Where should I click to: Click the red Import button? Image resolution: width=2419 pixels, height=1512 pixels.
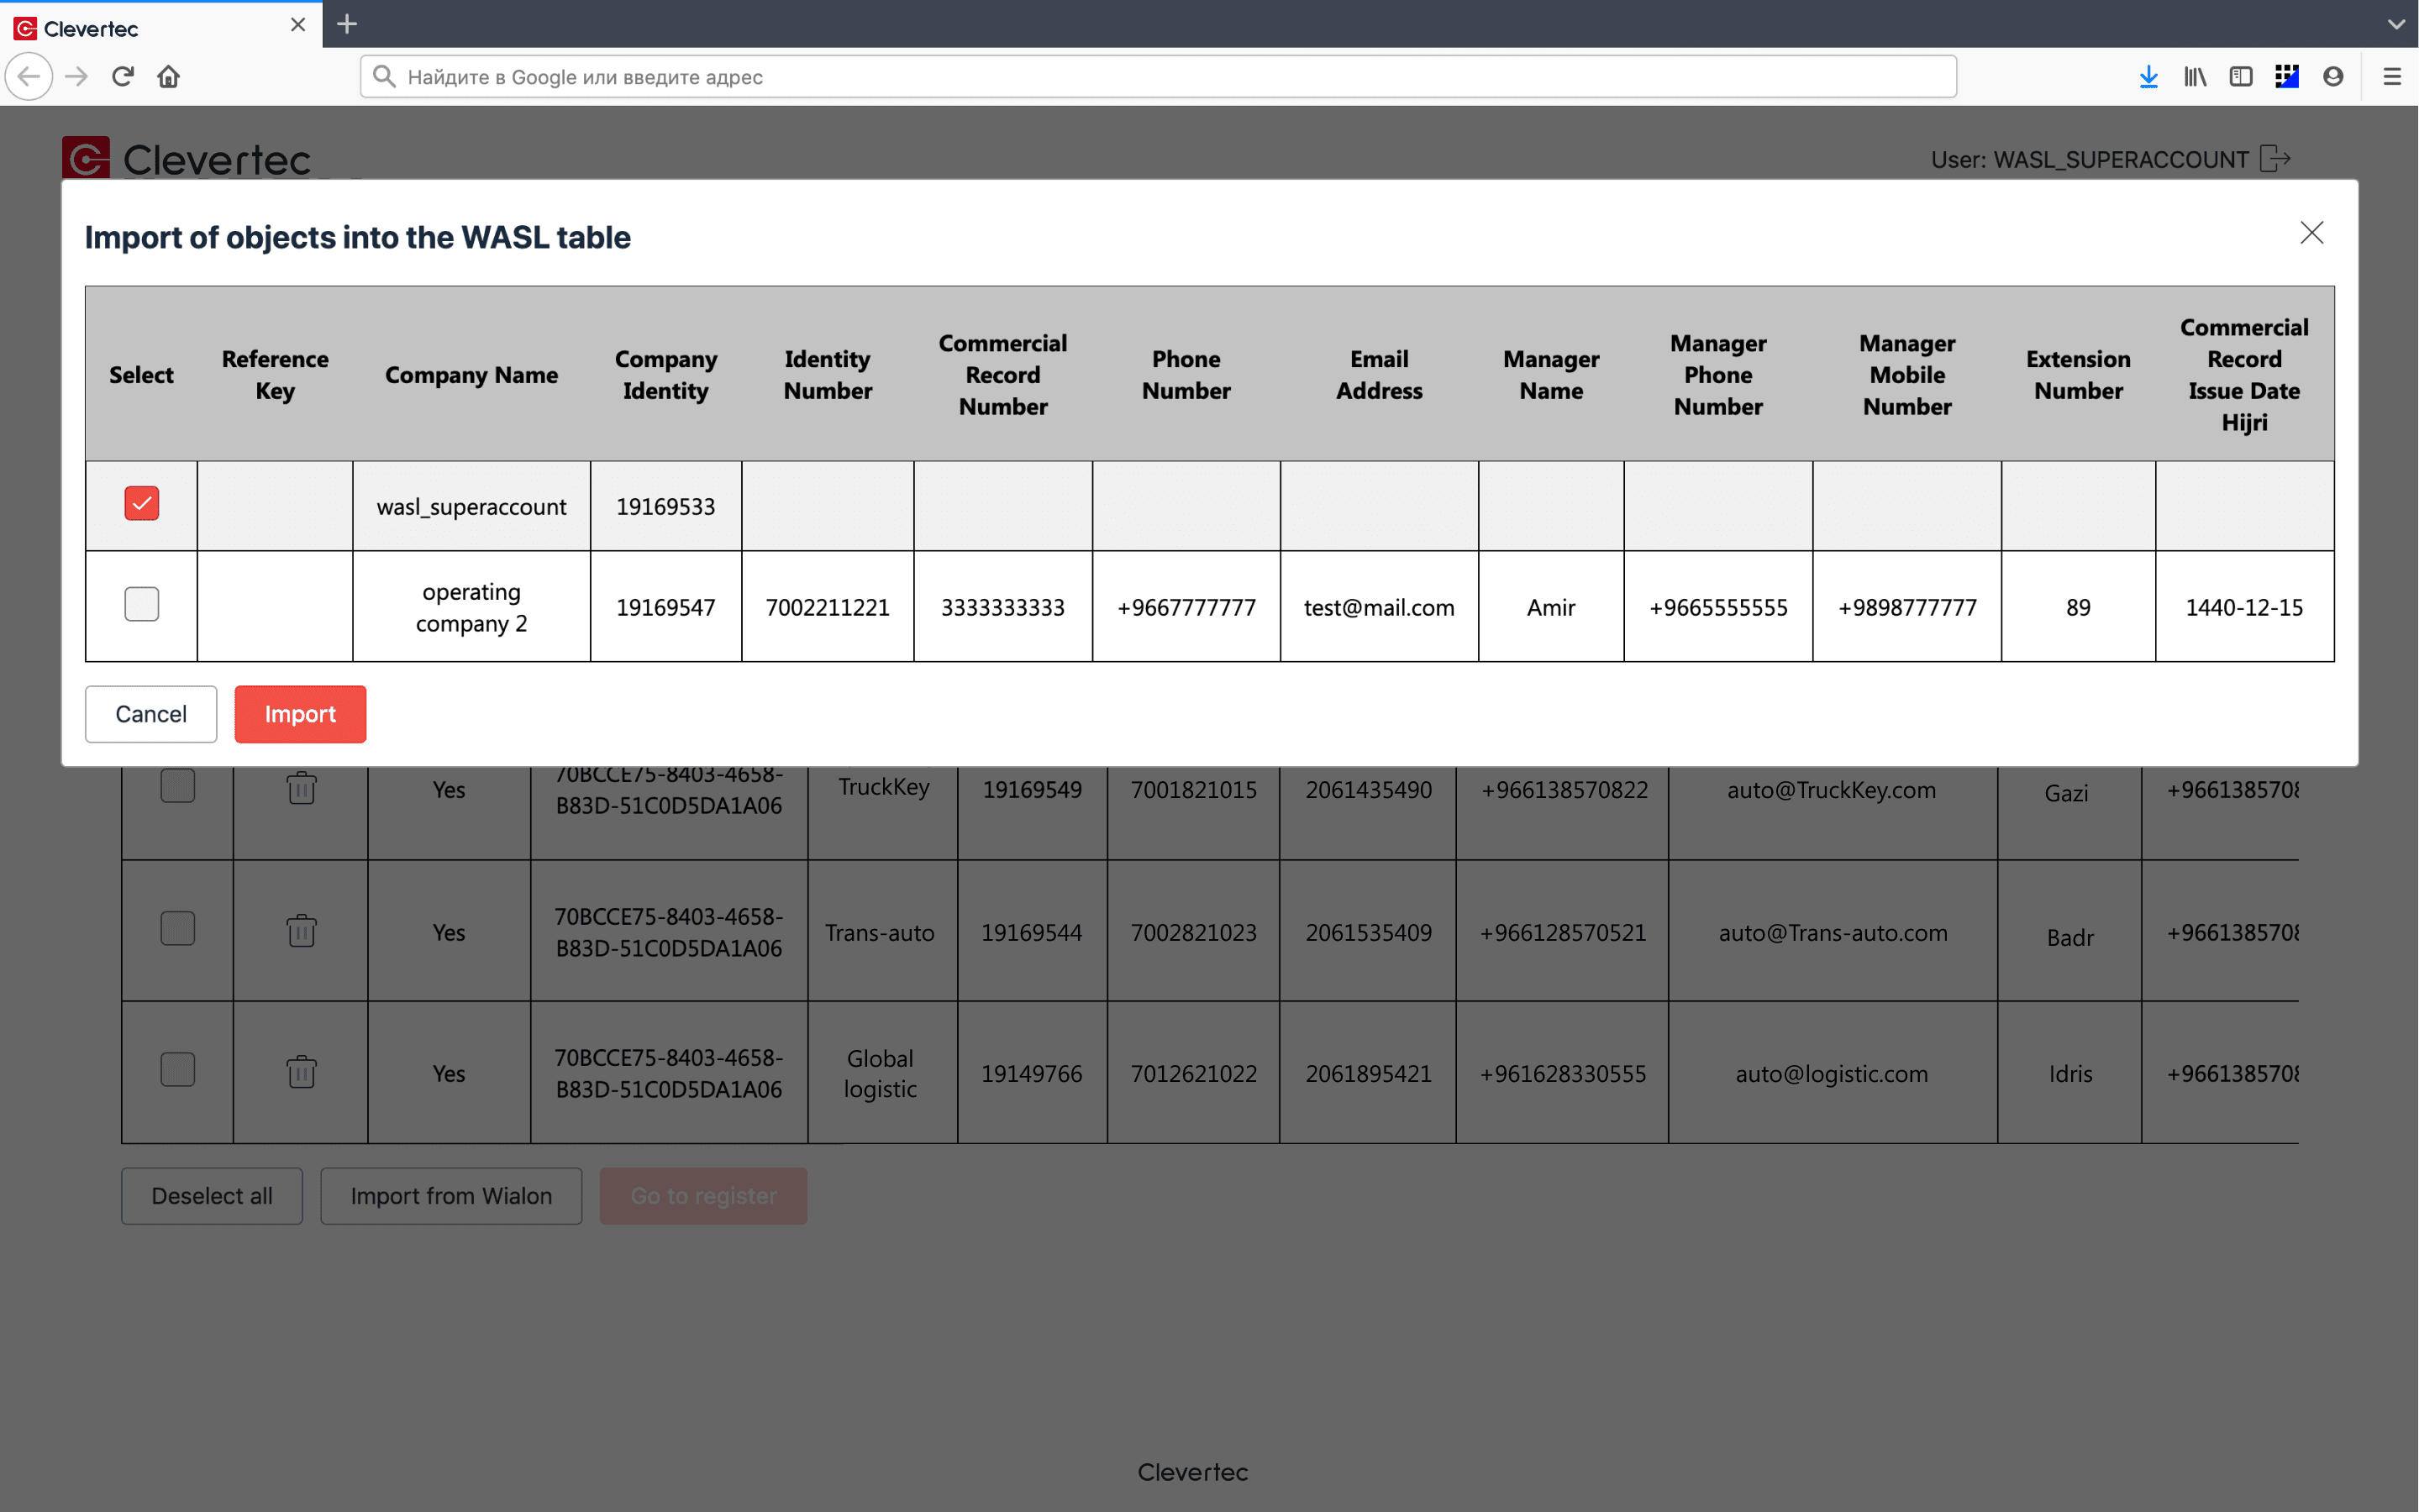pos(300,714)
